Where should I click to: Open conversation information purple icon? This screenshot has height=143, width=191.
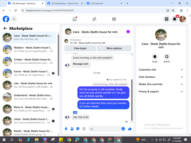128,32
